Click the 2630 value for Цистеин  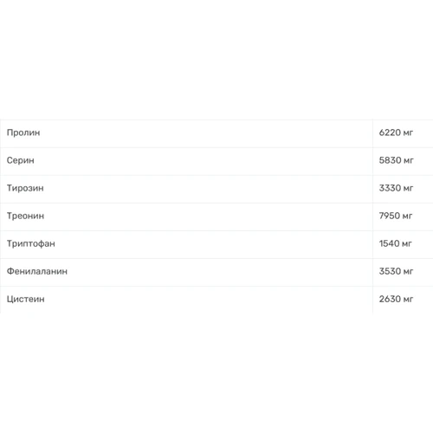point(390,299)
